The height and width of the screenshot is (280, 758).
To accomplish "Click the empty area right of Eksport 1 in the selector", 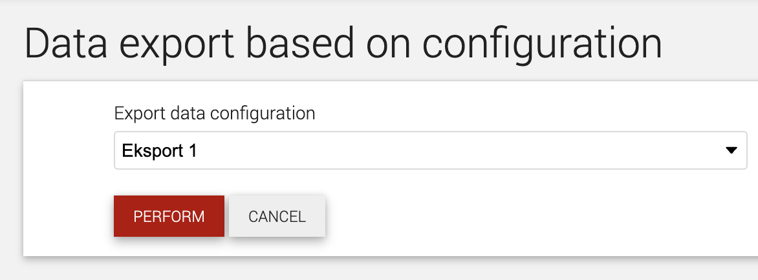I will click(459, 151).
